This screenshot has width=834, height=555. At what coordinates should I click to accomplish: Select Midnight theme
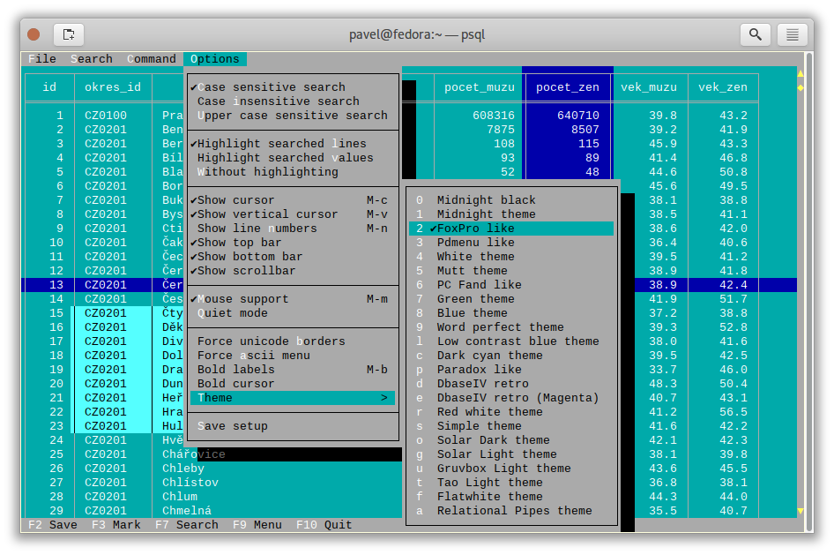coord(511,214)
